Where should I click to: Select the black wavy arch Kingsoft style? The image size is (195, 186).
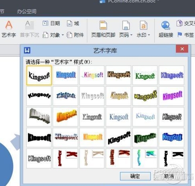click(x=39, y=96)
